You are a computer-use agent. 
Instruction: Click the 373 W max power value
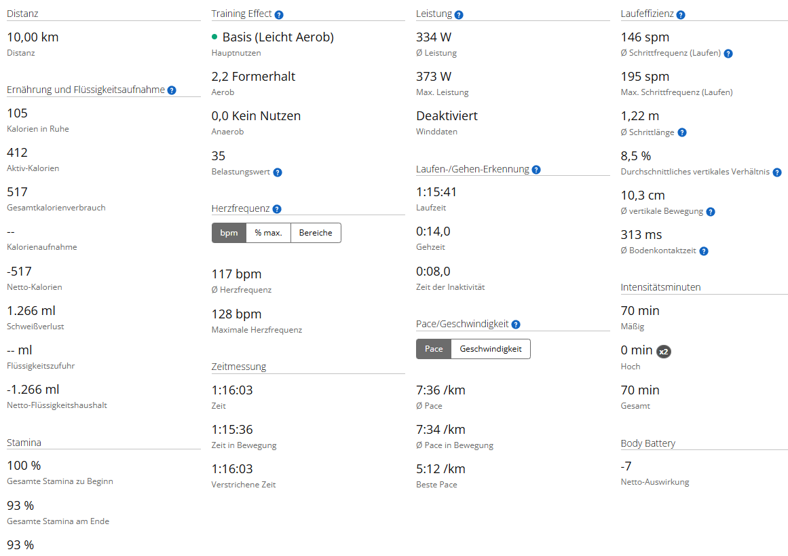pyautogui.click(x=434, y=77)
